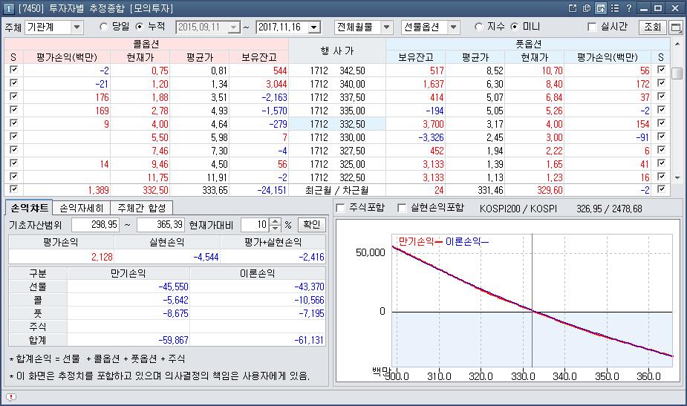The image size is (687, 406).
Task: Click the table scrollbar down arrow
Action: click(x=677, y=178)
